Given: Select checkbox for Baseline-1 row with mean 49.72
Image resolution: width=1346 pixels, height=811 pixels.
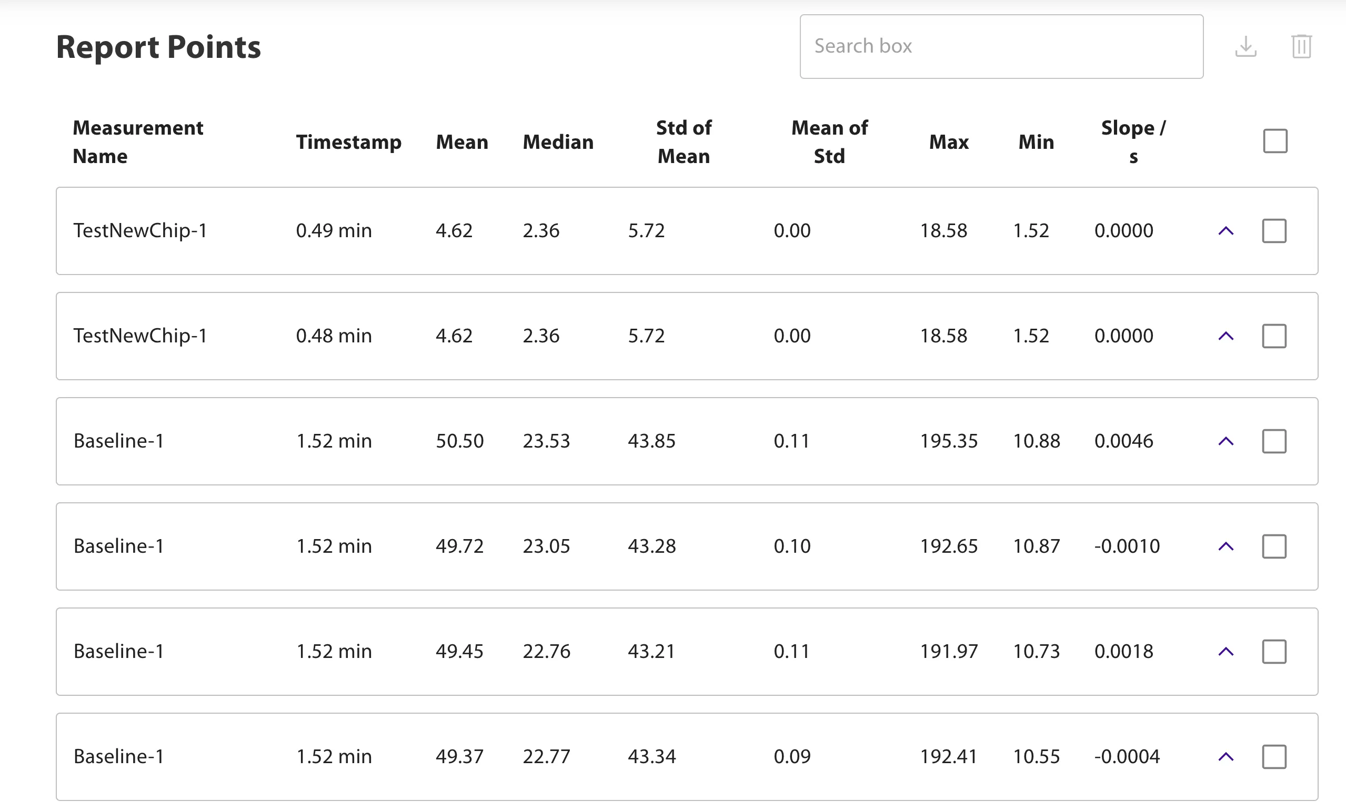Looking at the screenshot, I should coord(1274,546).
